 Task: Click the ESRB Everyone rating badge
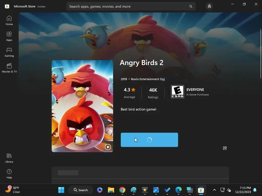pos(178,92)
